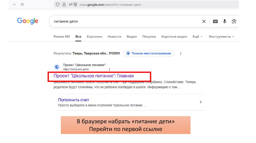Open the 'Новости' tab
The width and height of the screenshot is (256, 143).
tap(114, 37)
